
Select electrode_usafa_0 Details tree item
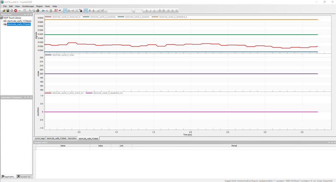[x=19, y=24]
